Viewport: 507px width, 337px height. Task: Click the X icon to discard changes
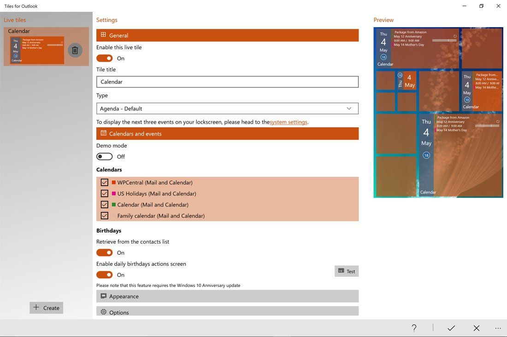(x=476, y=328)
